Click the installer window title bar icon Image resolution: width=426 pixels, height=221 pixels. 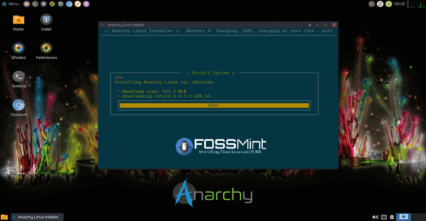click(x=102, y=25)
